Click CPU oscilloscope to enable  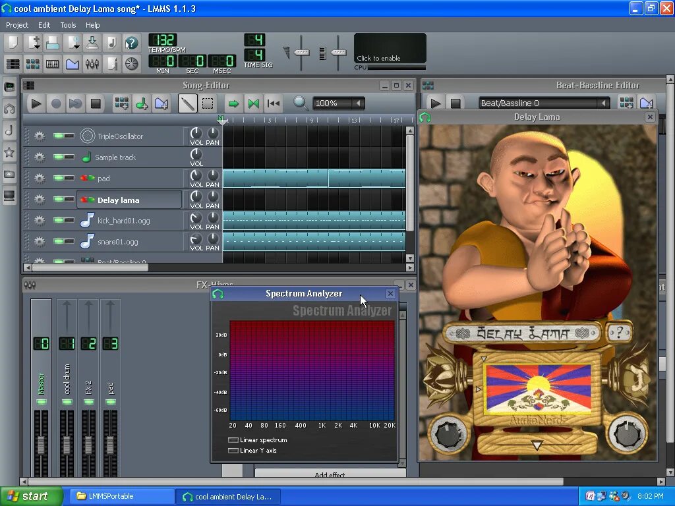coord(390,48)
